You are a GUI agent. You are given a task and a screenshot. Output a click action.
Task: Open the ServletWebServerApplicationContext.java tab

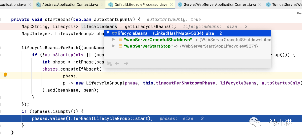220,4
